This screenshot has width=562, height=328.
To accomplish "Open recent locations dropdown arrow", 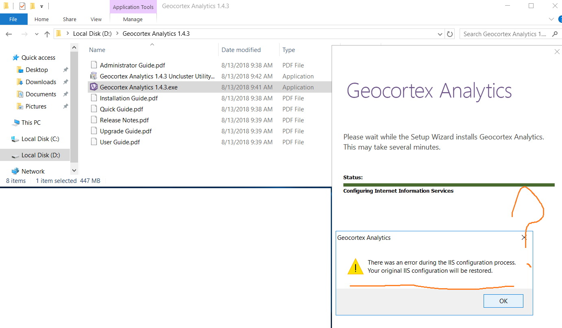I will click(37, 34).
